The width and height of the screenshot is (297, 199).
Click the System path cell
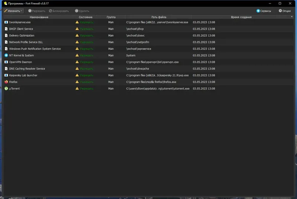(x=131, y=55)
